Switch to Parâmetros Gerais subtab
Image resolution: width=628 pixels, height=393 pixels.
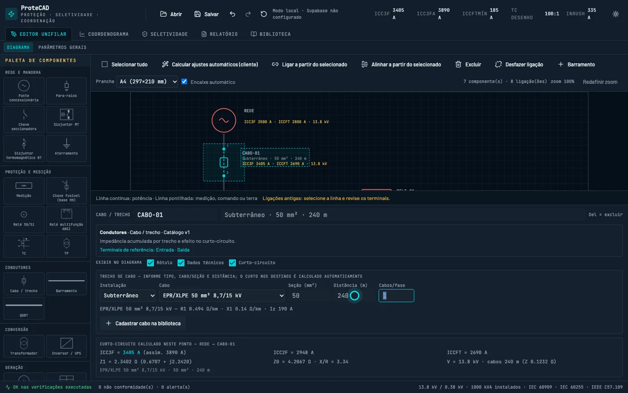tap(62, 48)
